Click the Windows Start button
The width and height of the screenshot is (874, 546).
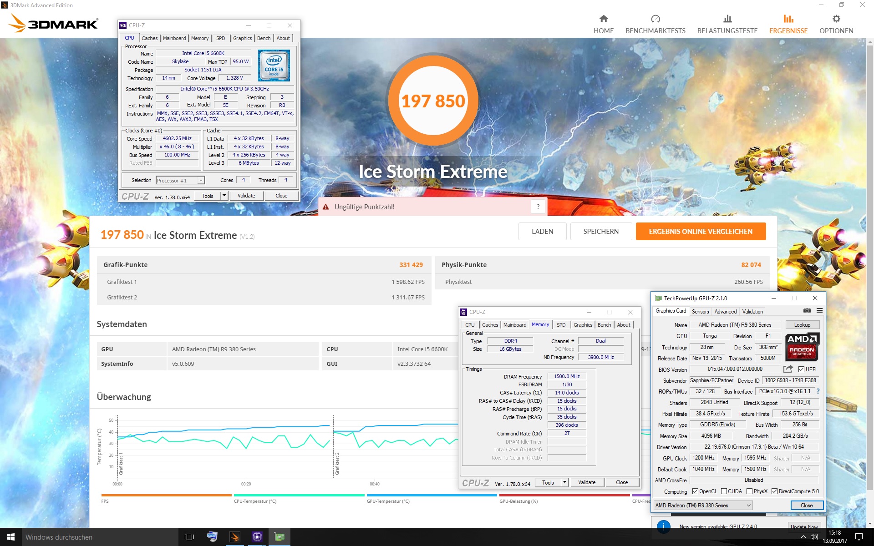pos(11,537)
